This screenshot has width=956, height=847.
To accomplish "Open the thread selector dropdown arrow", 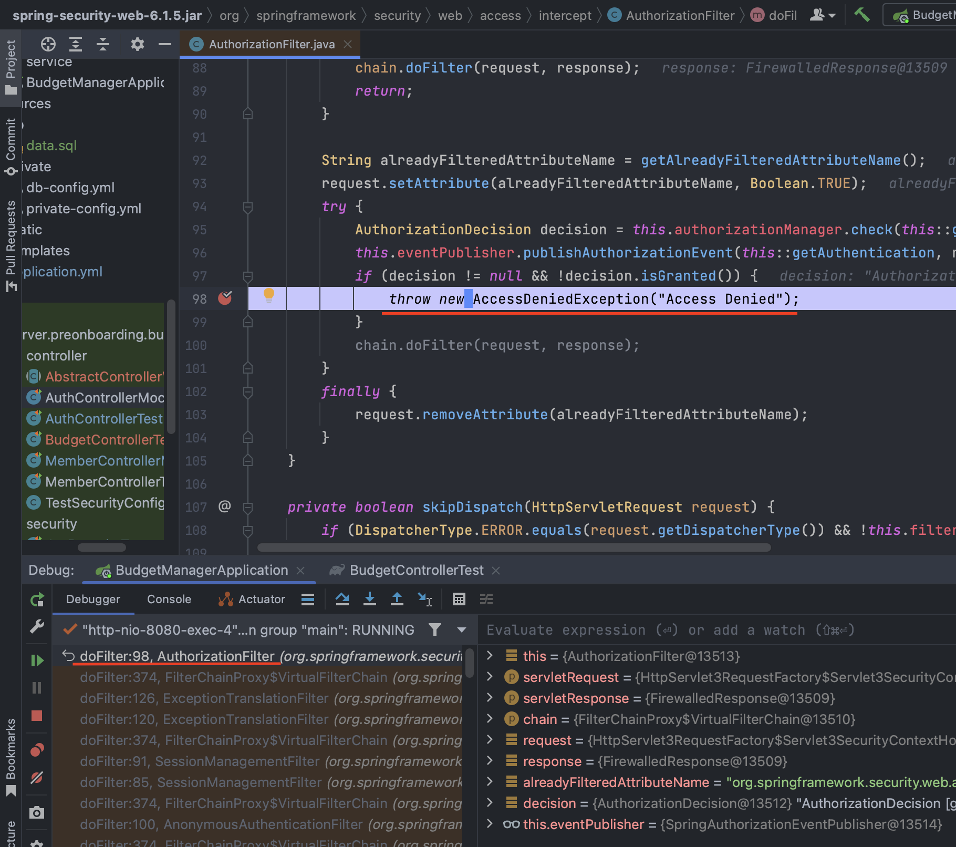I will pos(462,630).
